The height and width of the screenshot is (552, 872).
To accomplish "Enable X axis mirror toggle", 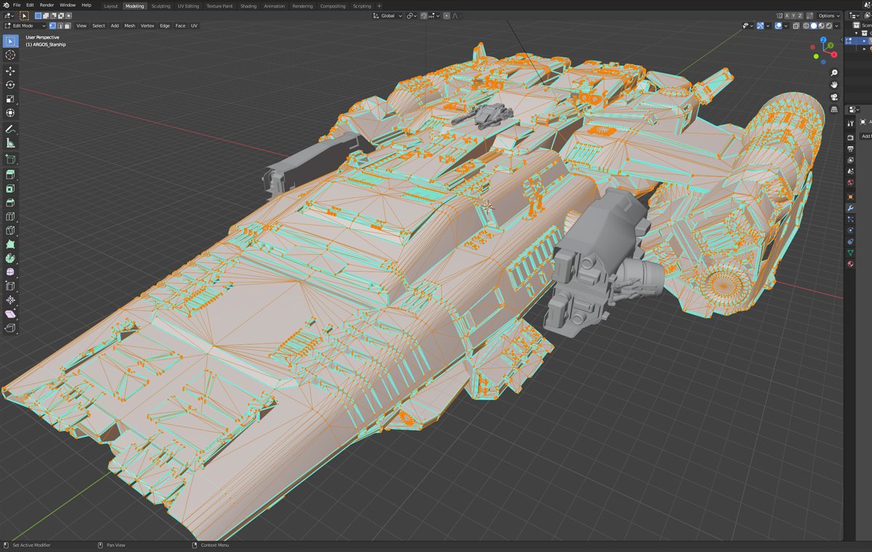I will [788, 15].
